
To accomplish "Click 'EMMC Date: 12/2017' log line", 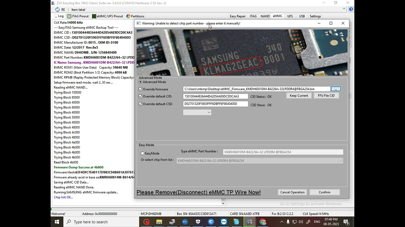I will pyautogui.click(x=76, y=48).
